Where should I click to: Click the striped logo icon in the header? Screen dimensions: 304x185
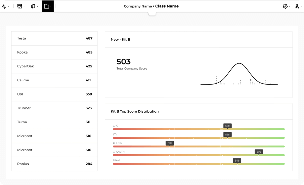4,6
